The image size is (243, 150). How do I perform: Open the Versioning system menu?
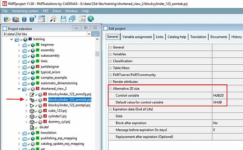25,11
